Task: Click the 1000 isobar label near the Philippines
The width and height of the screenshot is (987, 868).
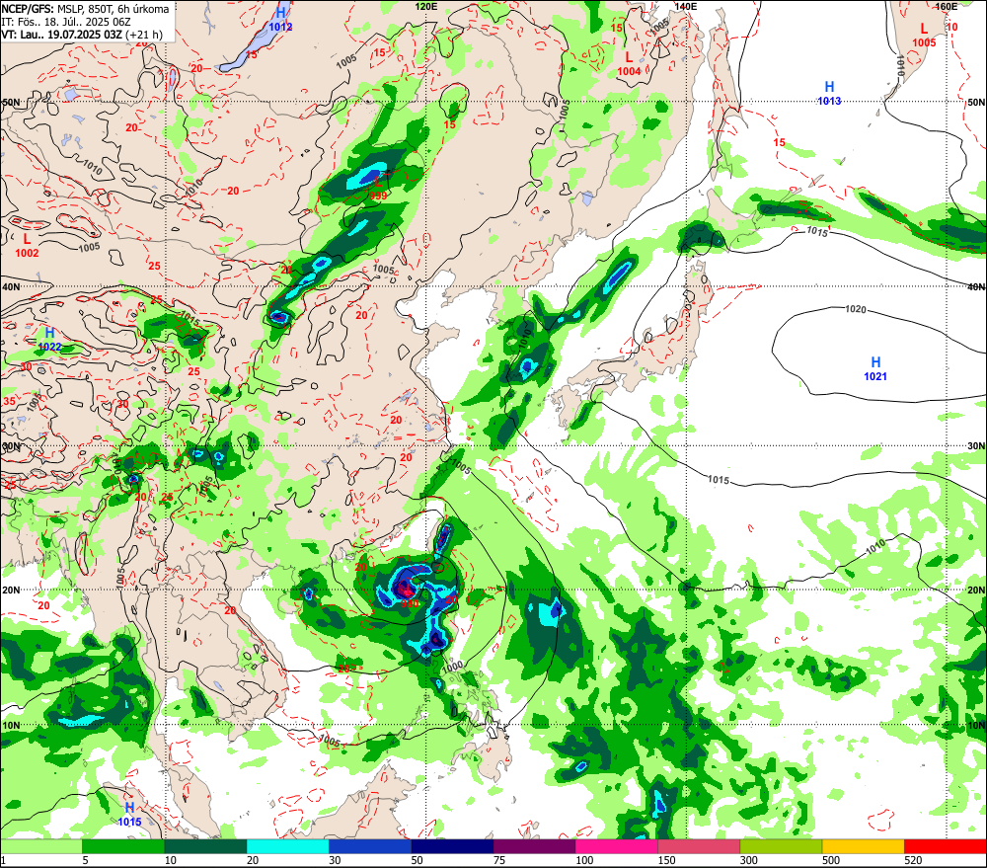Action: tap(453, 666)
